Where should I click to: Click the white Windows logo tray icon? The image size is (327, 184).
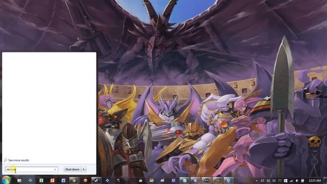pyautogui.click(x=286, y=180)
